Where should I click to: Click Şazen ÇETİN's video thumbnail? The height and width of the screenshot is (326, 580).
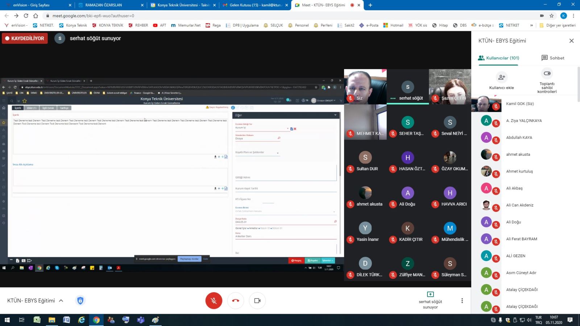coord(450,87)
